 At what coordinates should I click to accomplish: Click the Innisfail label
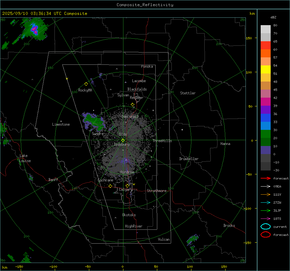tap(130, 117)
